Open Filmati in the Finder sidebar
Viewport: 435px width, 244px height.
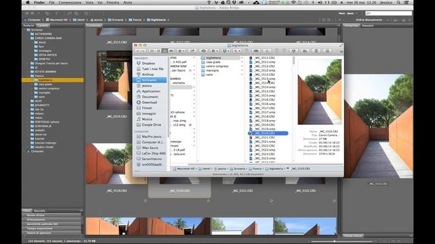tap(147, 108)
